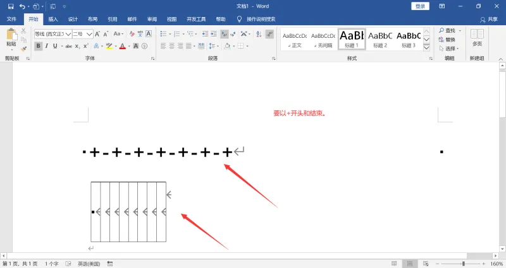
Task: Open the font name dropdown
Action: pos(68,34)
